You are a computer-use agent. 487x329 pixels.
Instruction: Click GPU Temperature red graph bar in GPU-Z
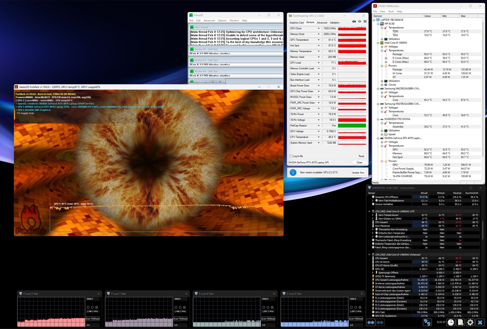pos(352,40)
